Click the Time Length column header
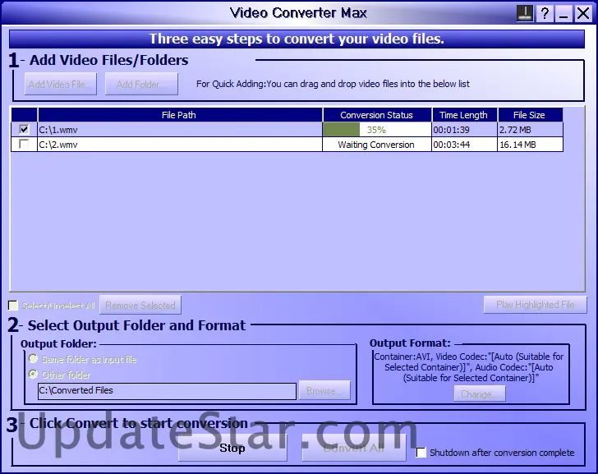Screen dimensions: 598x474 465,115
